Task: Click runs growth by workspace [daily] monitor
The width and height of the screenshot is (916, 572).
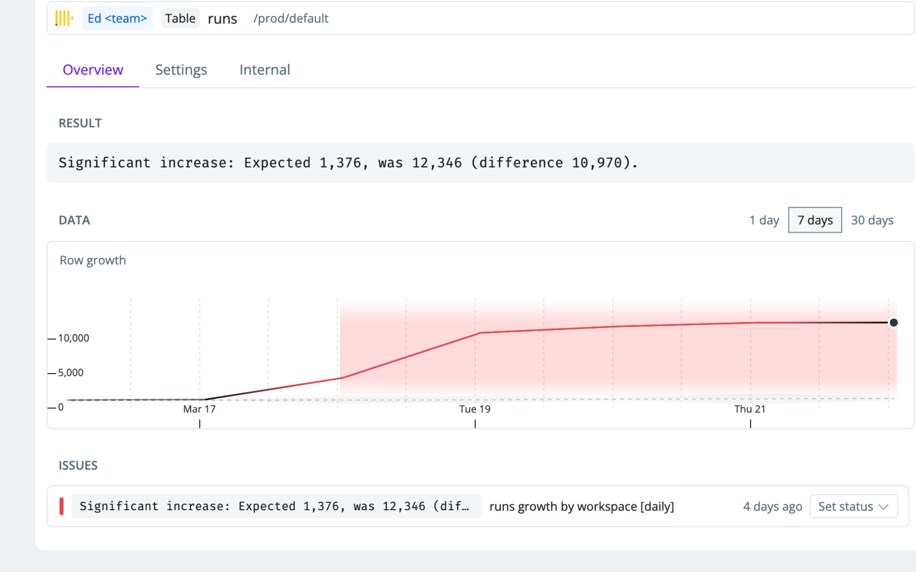Action: (x=582, y=506)
